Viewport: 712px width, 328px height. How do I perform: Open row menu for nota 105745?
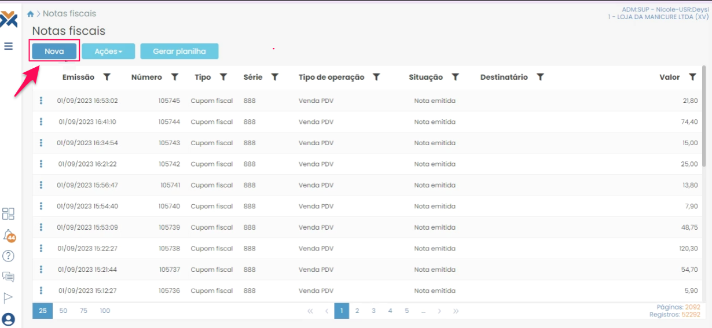coord(41,101)
